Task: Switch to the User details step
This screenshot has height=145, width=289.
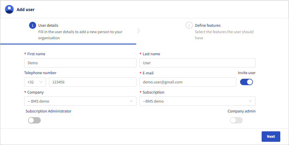Action: [48, 26]
